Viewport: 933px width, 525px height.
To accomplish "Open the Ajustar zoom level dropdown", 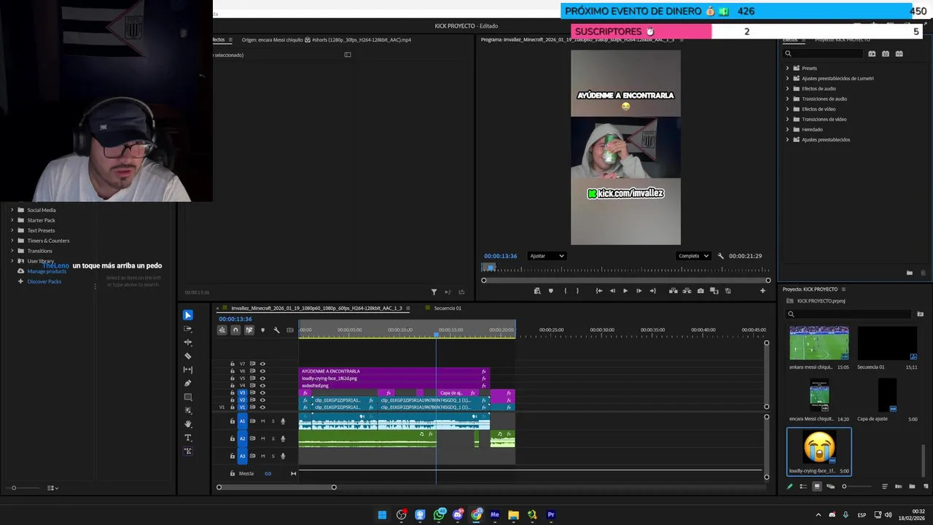I will tap(547, 256).
